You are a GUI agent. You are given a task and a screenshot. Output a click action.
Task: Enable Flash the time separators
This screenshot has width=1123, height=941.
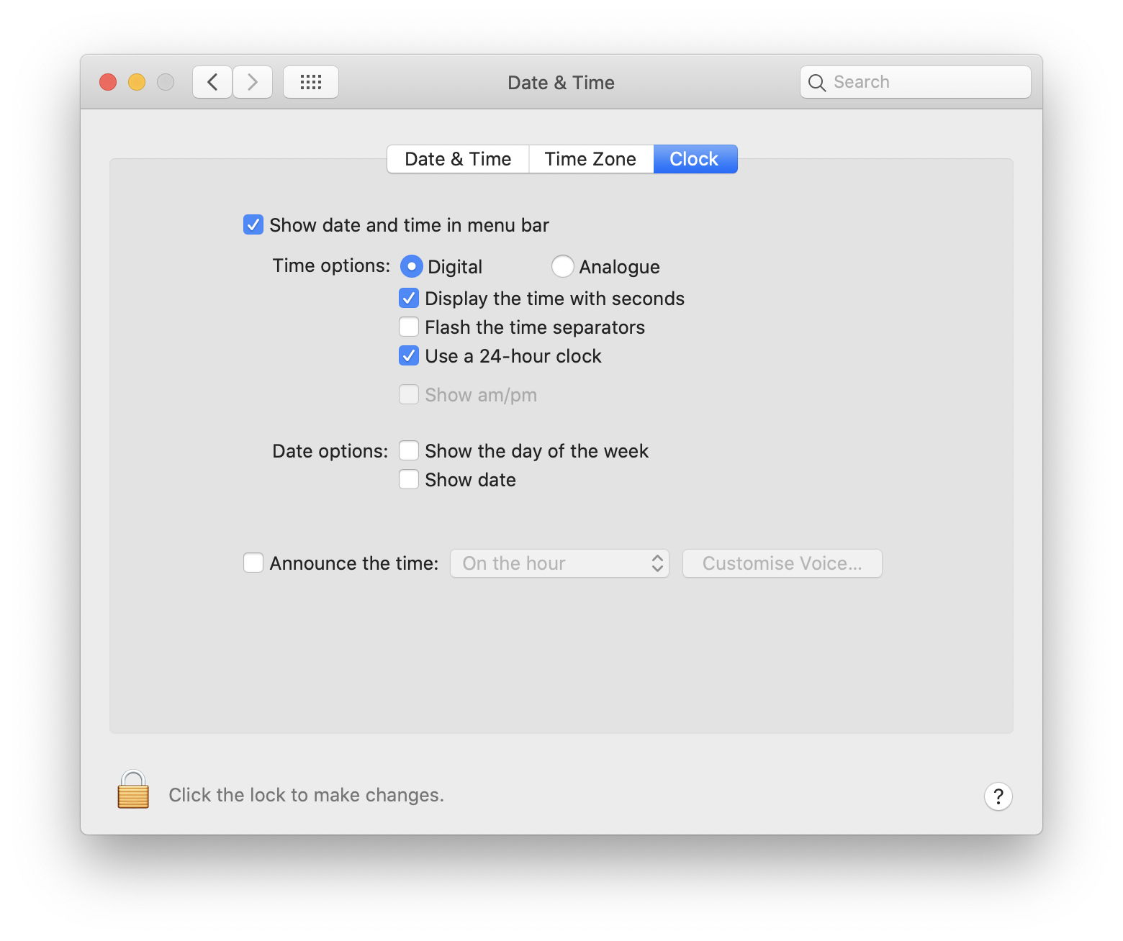pyautogui.click(x=409, y=327)
